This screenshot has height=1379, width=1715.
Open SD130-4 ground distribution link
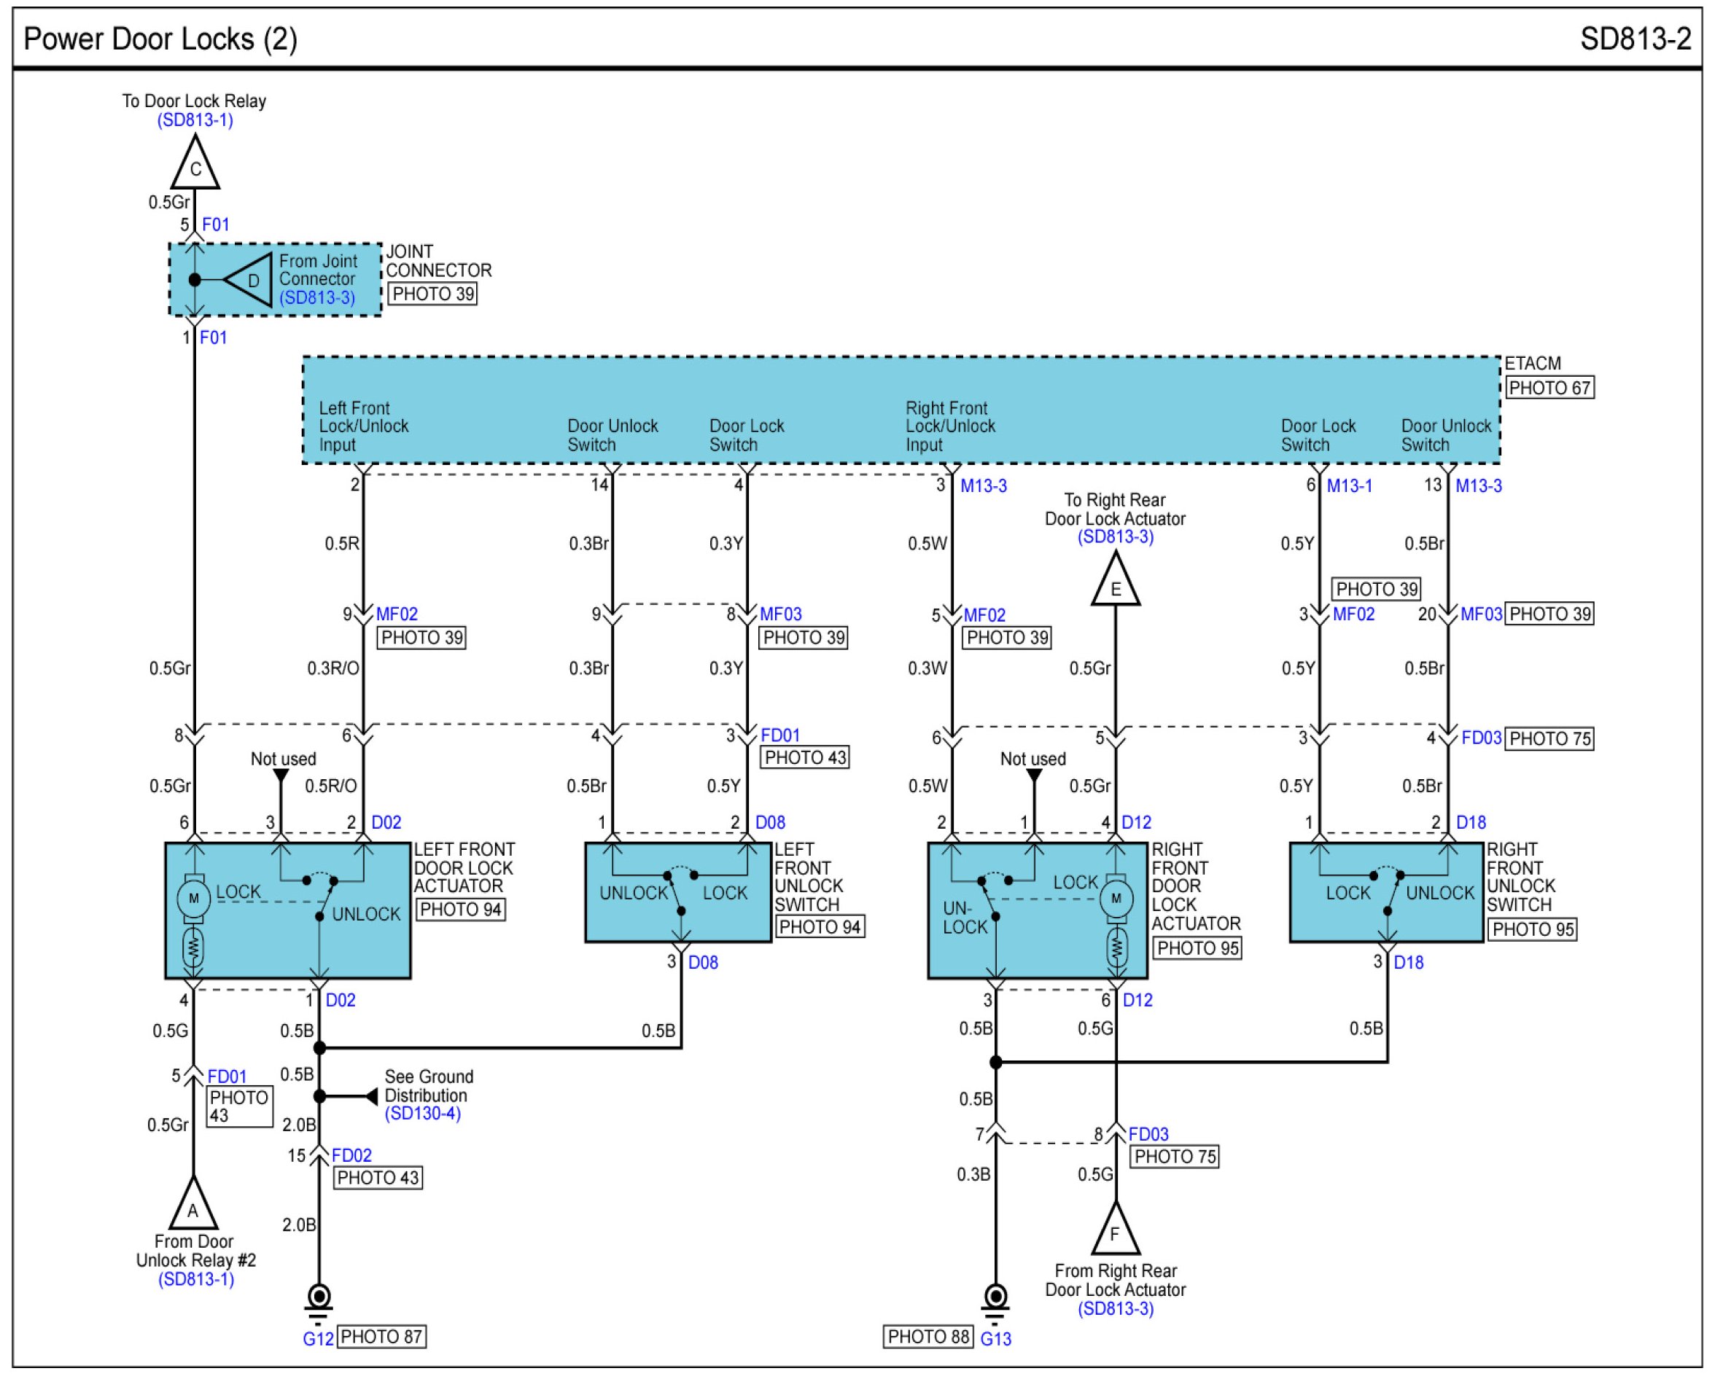[x=422, y=1114]
